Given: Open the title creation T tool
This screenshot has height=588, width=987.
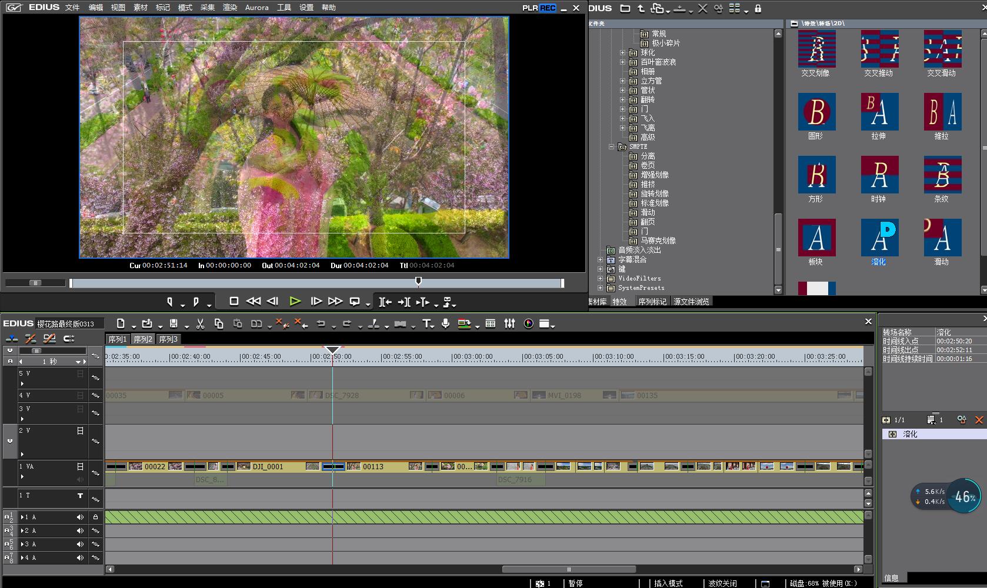Looking at the screenshot, I should coord(427,323).
